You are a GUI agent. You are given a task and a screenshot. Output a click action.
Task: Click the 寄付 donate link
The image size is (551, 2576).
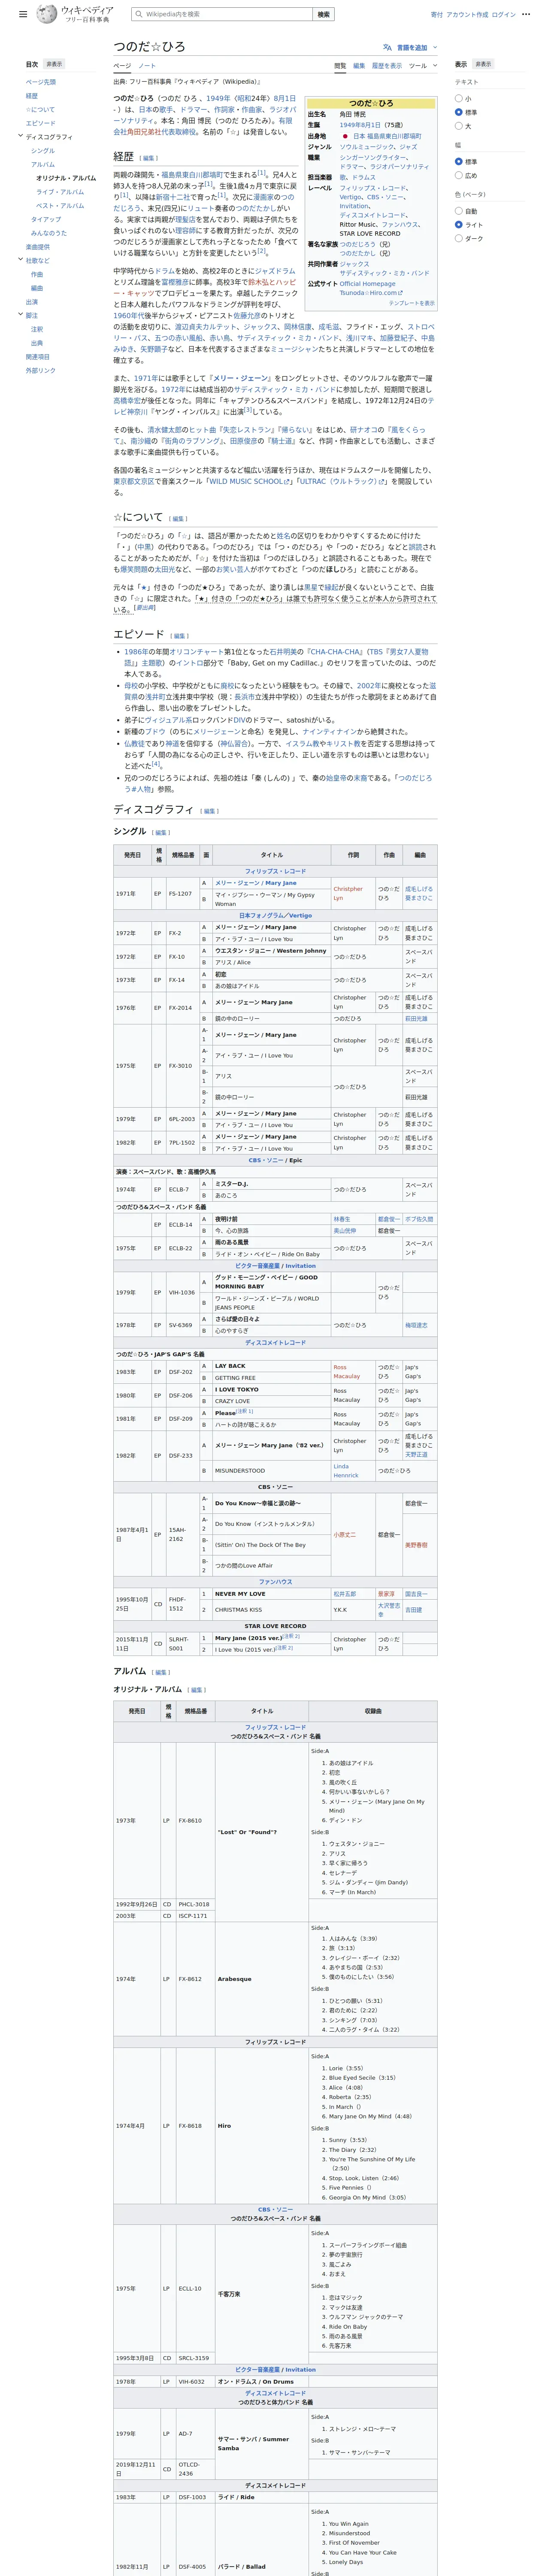(x=437, y=15)
